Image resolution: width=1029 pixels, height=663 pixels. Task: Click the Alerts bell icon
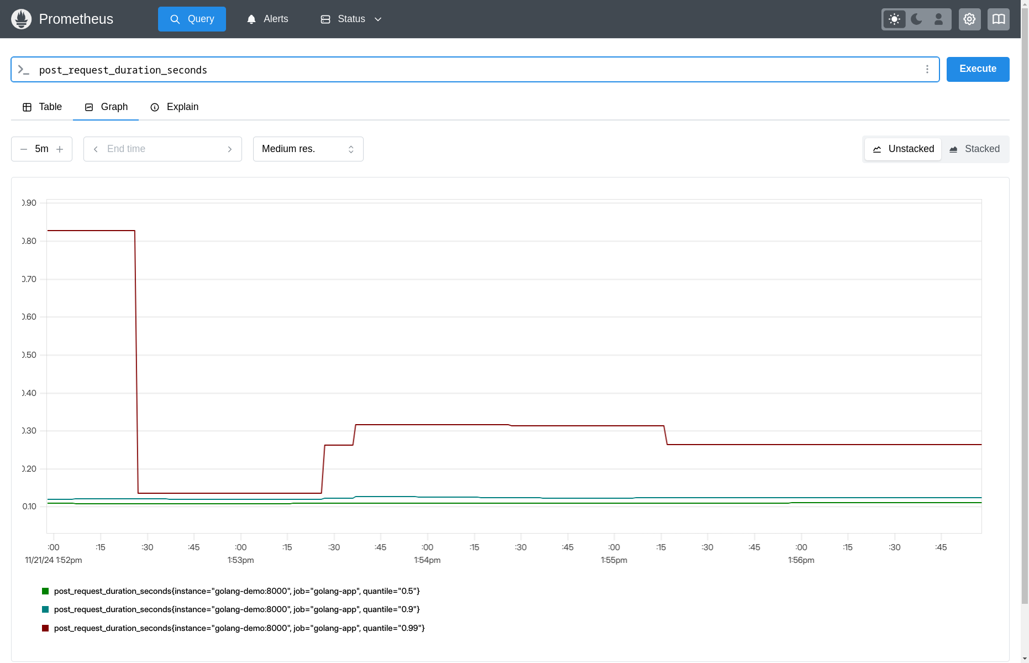pos(251,19)
